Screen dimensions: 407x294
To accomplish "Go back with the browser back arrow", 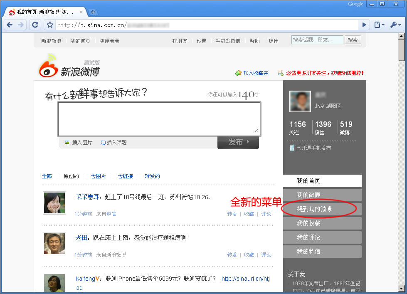I will [x=10, y=25].
